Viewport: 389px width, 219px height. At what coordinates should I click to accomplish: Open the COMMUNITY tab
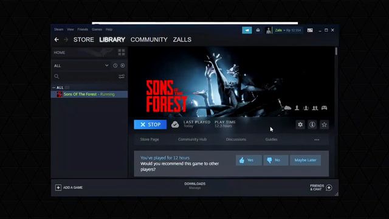[x=149, y=40]
